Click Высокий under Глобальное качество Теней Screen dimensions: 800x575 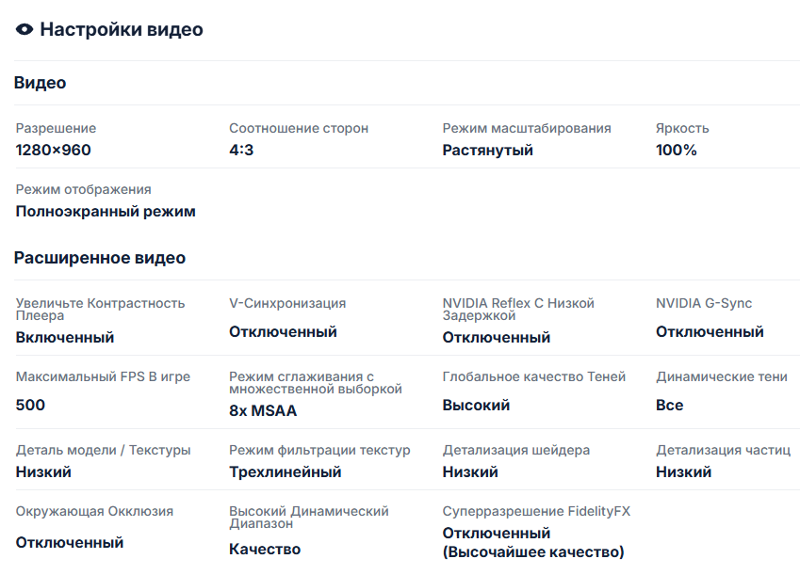click(x=476, y=406)
